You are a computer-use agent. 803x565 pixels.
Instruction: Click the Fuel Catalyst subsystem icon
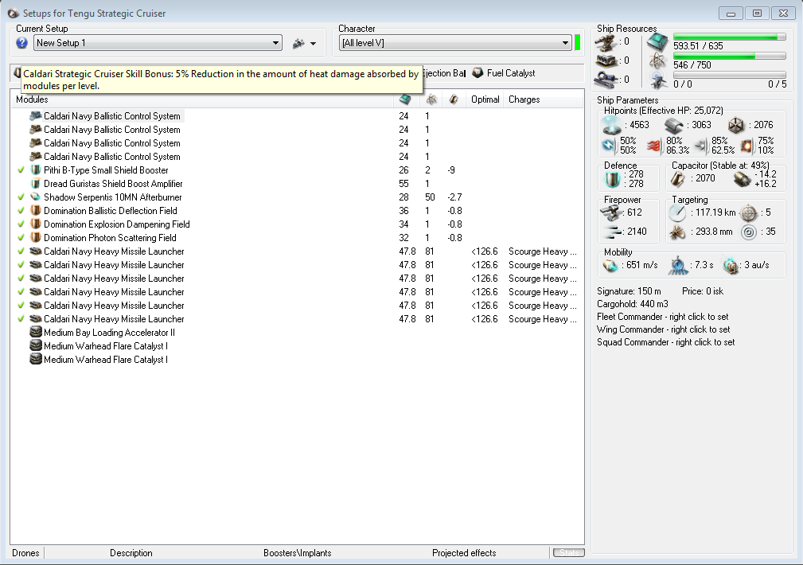pos(478,72)
